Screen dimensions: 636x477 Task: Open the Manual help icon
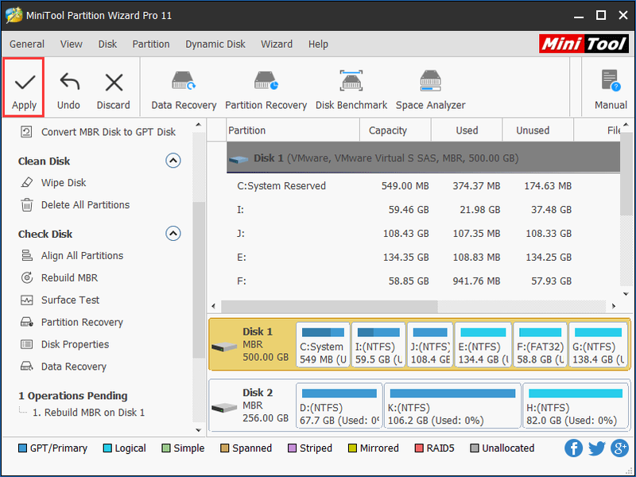[x=611, y=90]
